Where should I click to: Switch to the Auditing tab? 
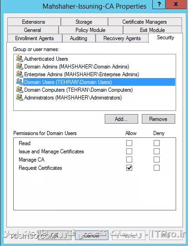79,38
